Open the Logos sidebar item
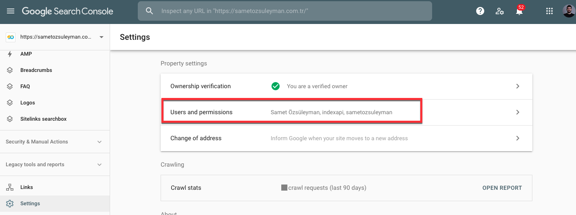Screen dimensions: 576x215 click(55, 103)
